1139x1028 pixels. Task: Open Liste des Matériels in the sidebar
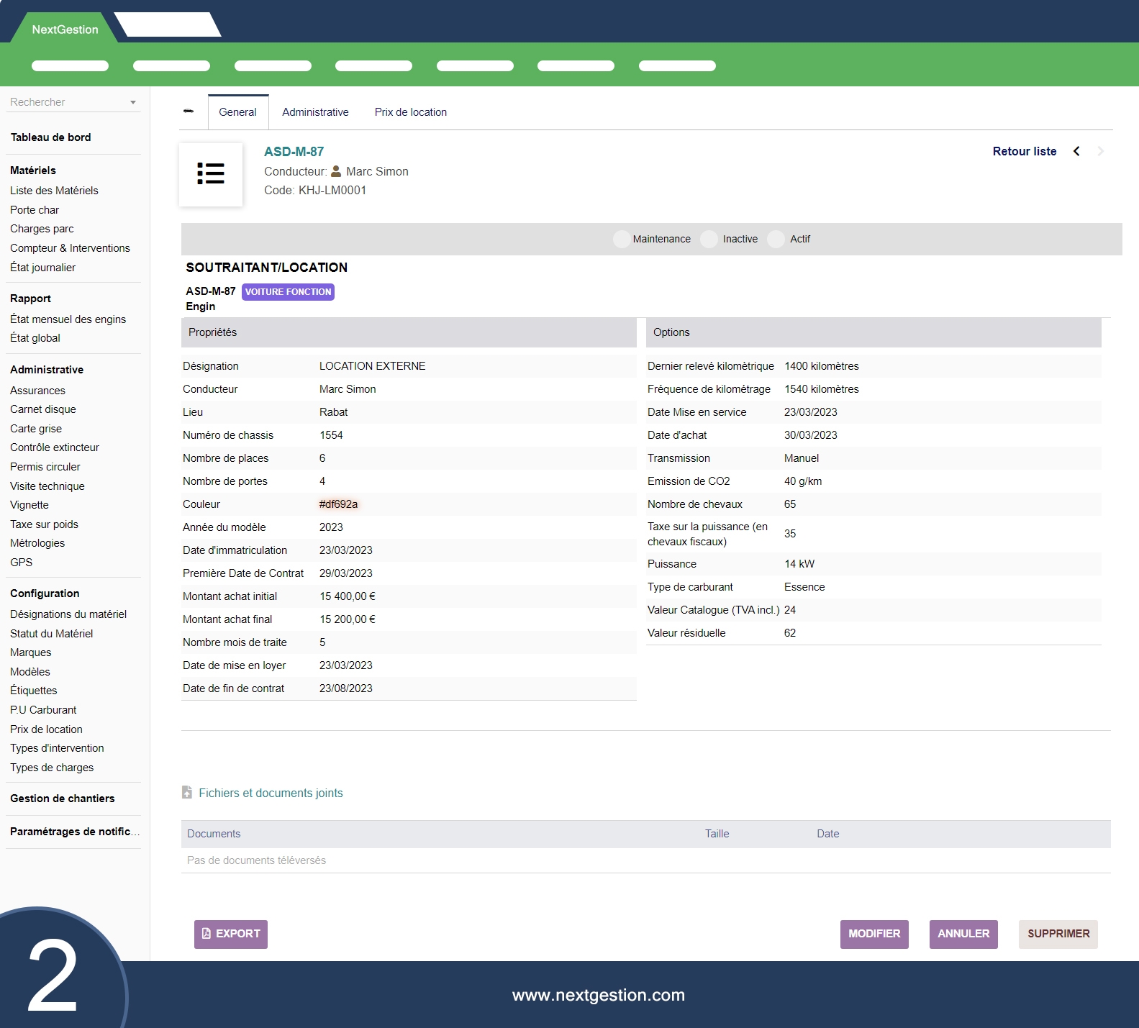[54, 191]
